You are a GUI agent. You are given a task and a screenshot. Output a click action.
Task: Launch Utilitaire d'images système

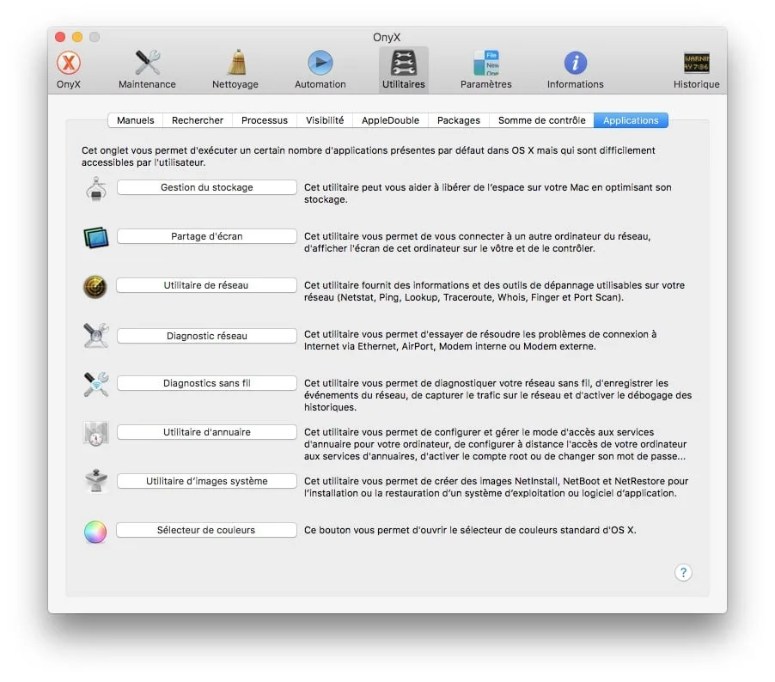click(x=206, y=481)
